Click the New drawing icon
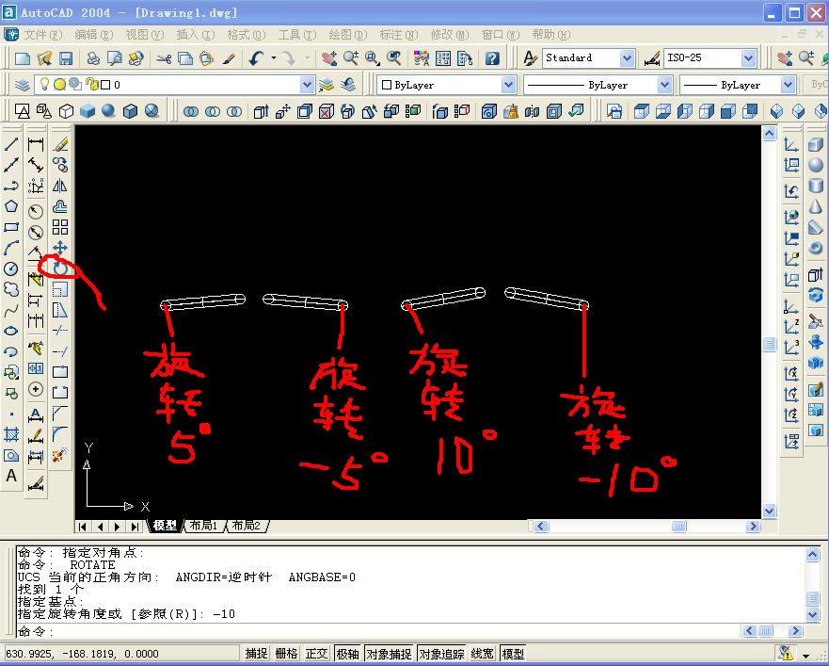Viewport: 829px width, 666px height. [23, 58]
